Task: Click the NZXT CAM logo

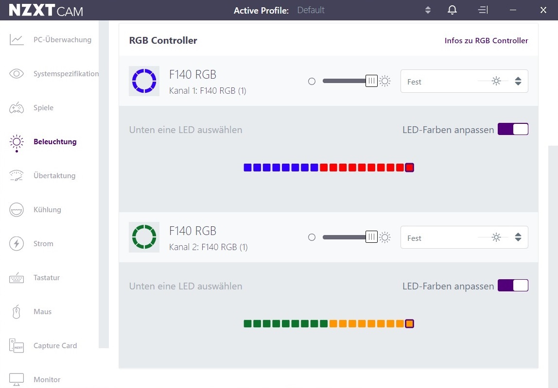Action: (46, 10)
